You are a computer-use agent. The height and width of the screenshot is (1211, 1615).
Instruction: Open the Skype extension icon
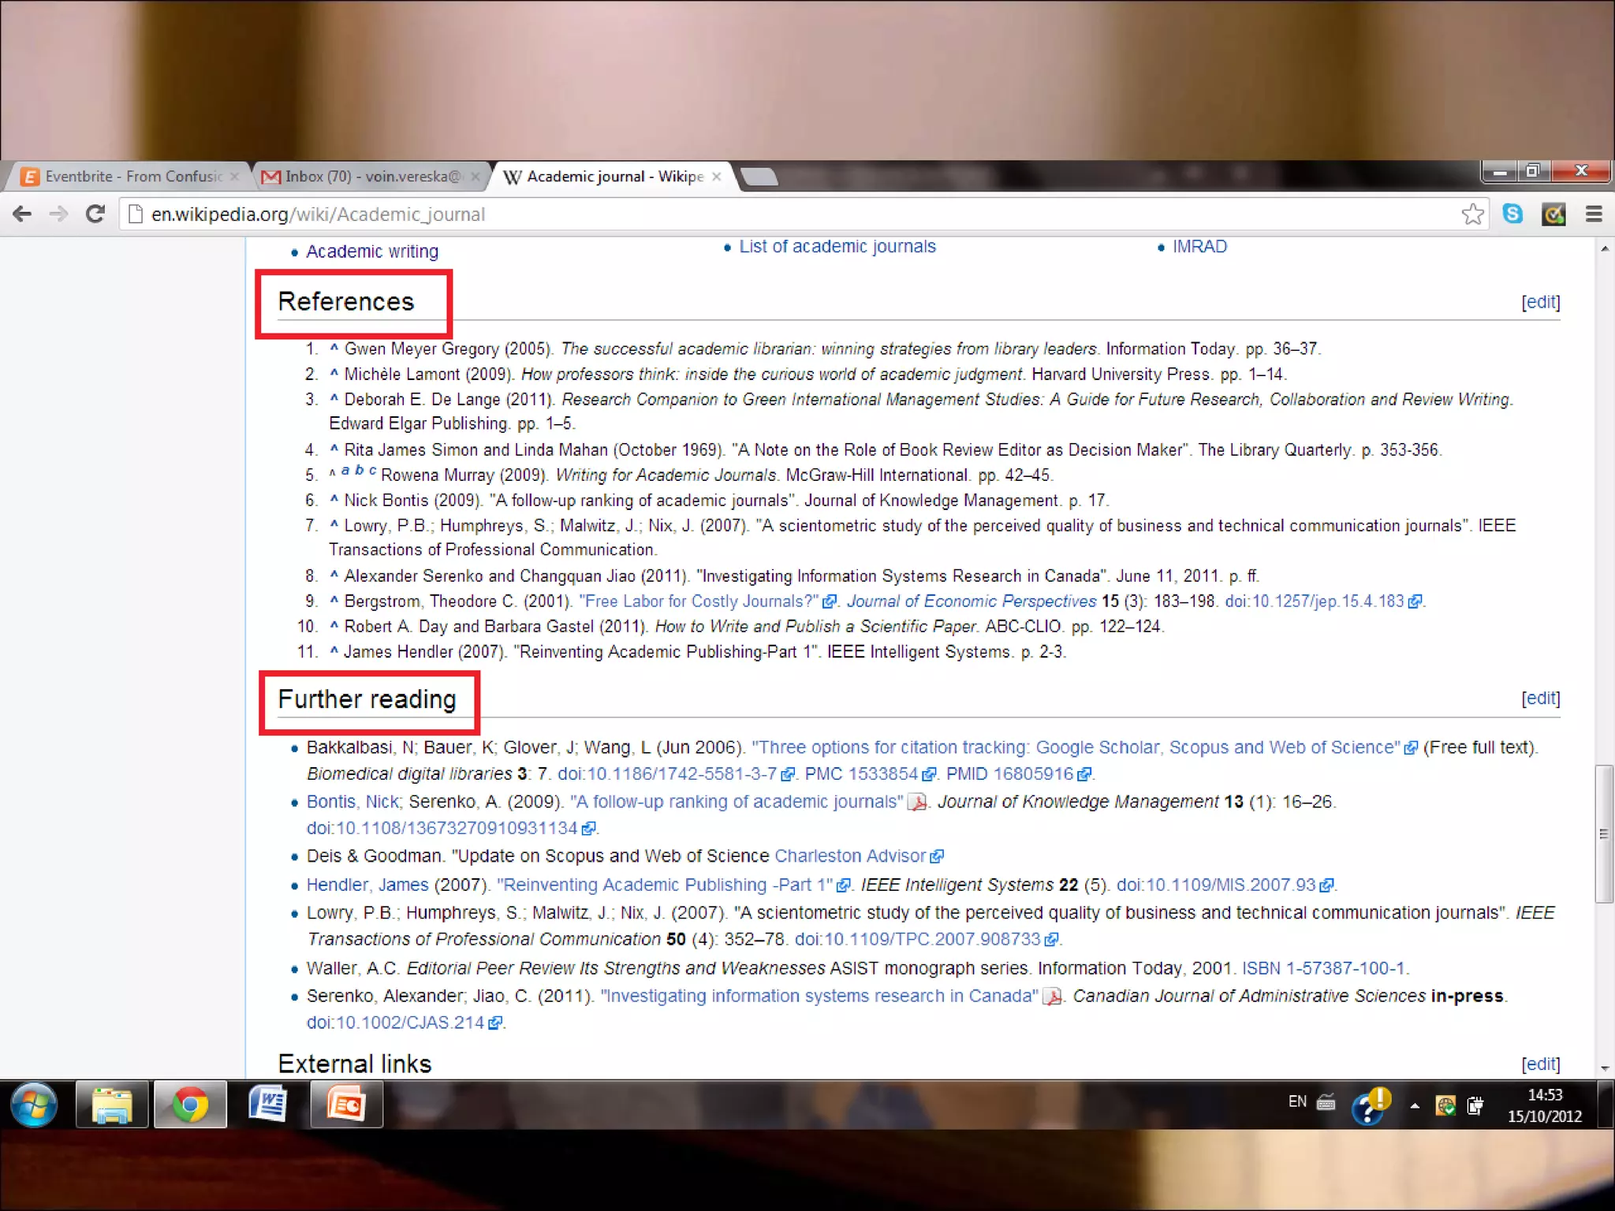point(1512,214)
